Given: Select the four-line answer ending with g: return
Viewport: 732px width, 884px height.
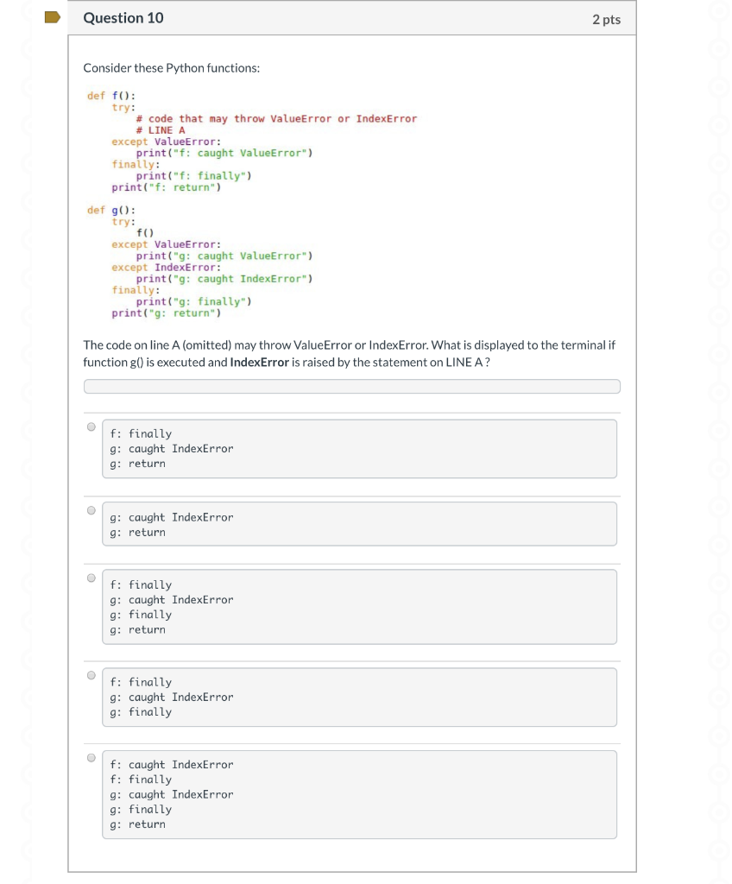Looking at the screenshot, I should point(360,606).
